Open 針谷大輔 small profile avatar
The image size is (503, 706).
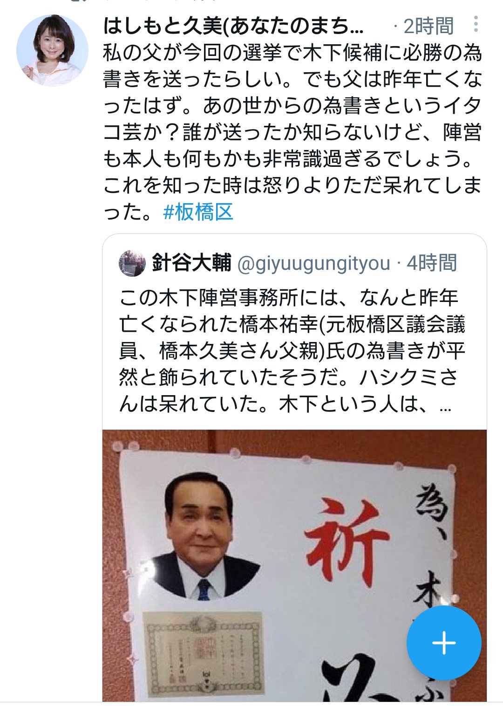(133, 263)
